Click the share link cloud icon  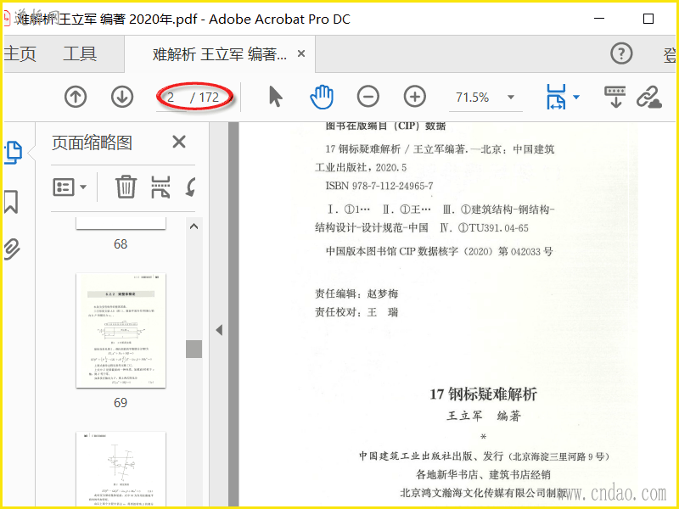648,97
